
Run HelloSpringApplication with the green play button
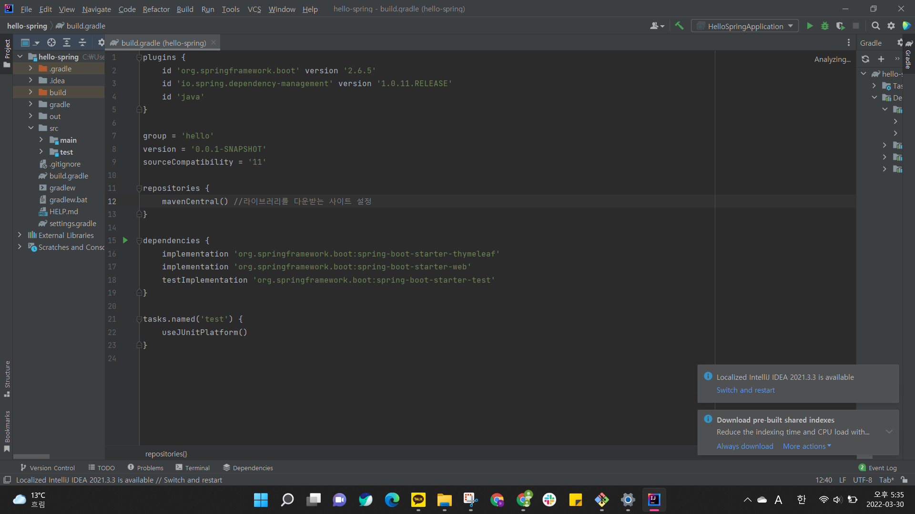tap(810, 26)
